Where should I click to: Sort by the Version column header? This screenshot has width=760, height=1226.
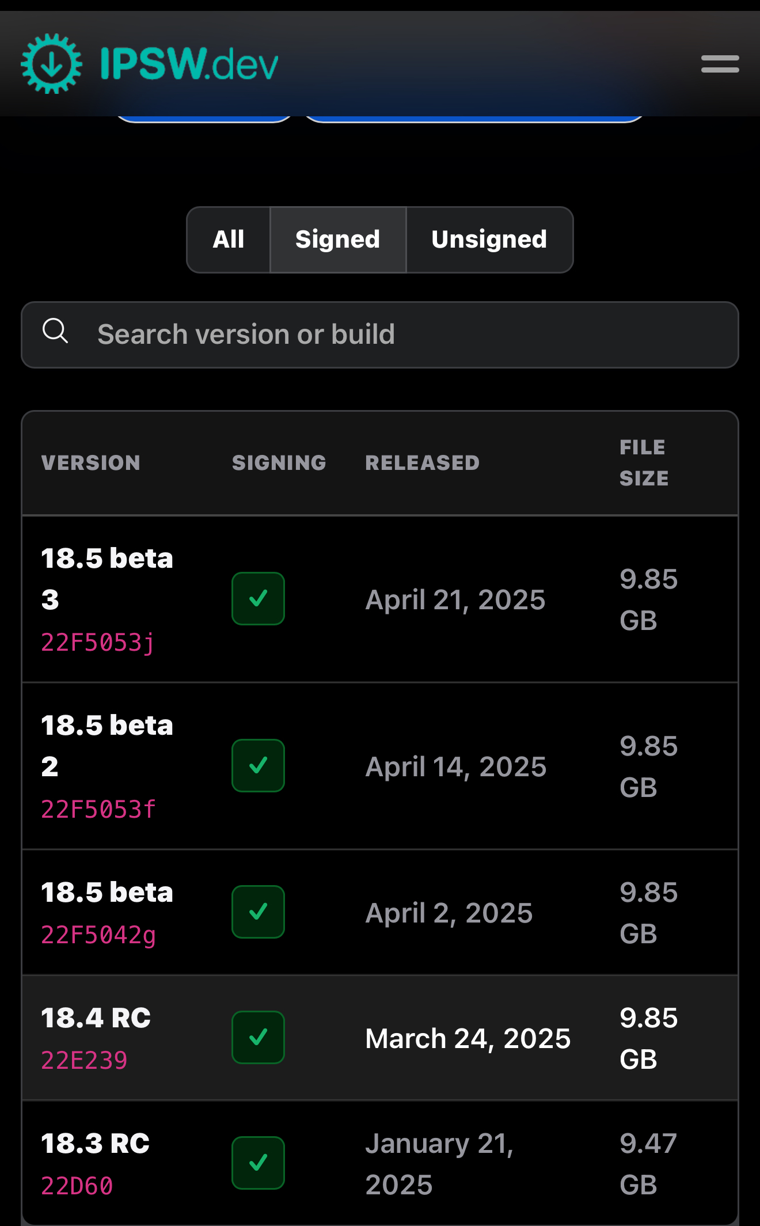pyautogui.click(x=91, y=462)
